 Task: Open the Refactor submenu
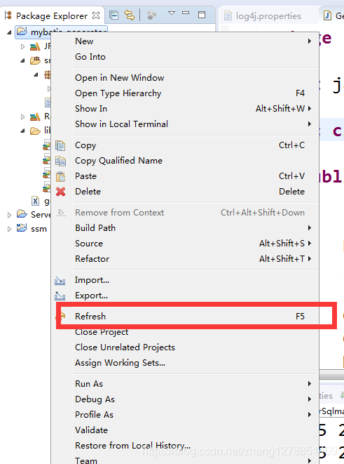pos(195,258)
